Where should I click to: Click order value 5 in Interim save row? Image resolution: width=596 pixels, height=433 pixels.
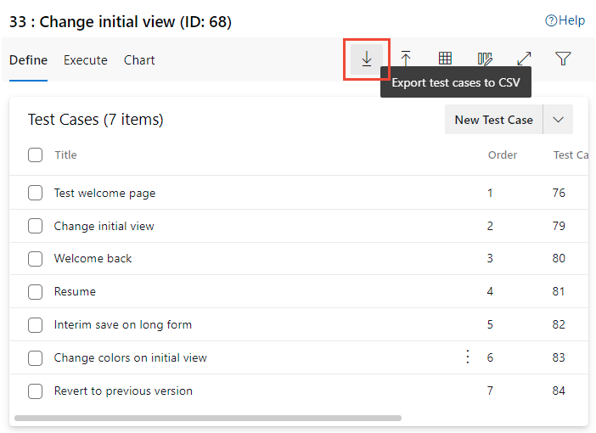tap(490, 324)
